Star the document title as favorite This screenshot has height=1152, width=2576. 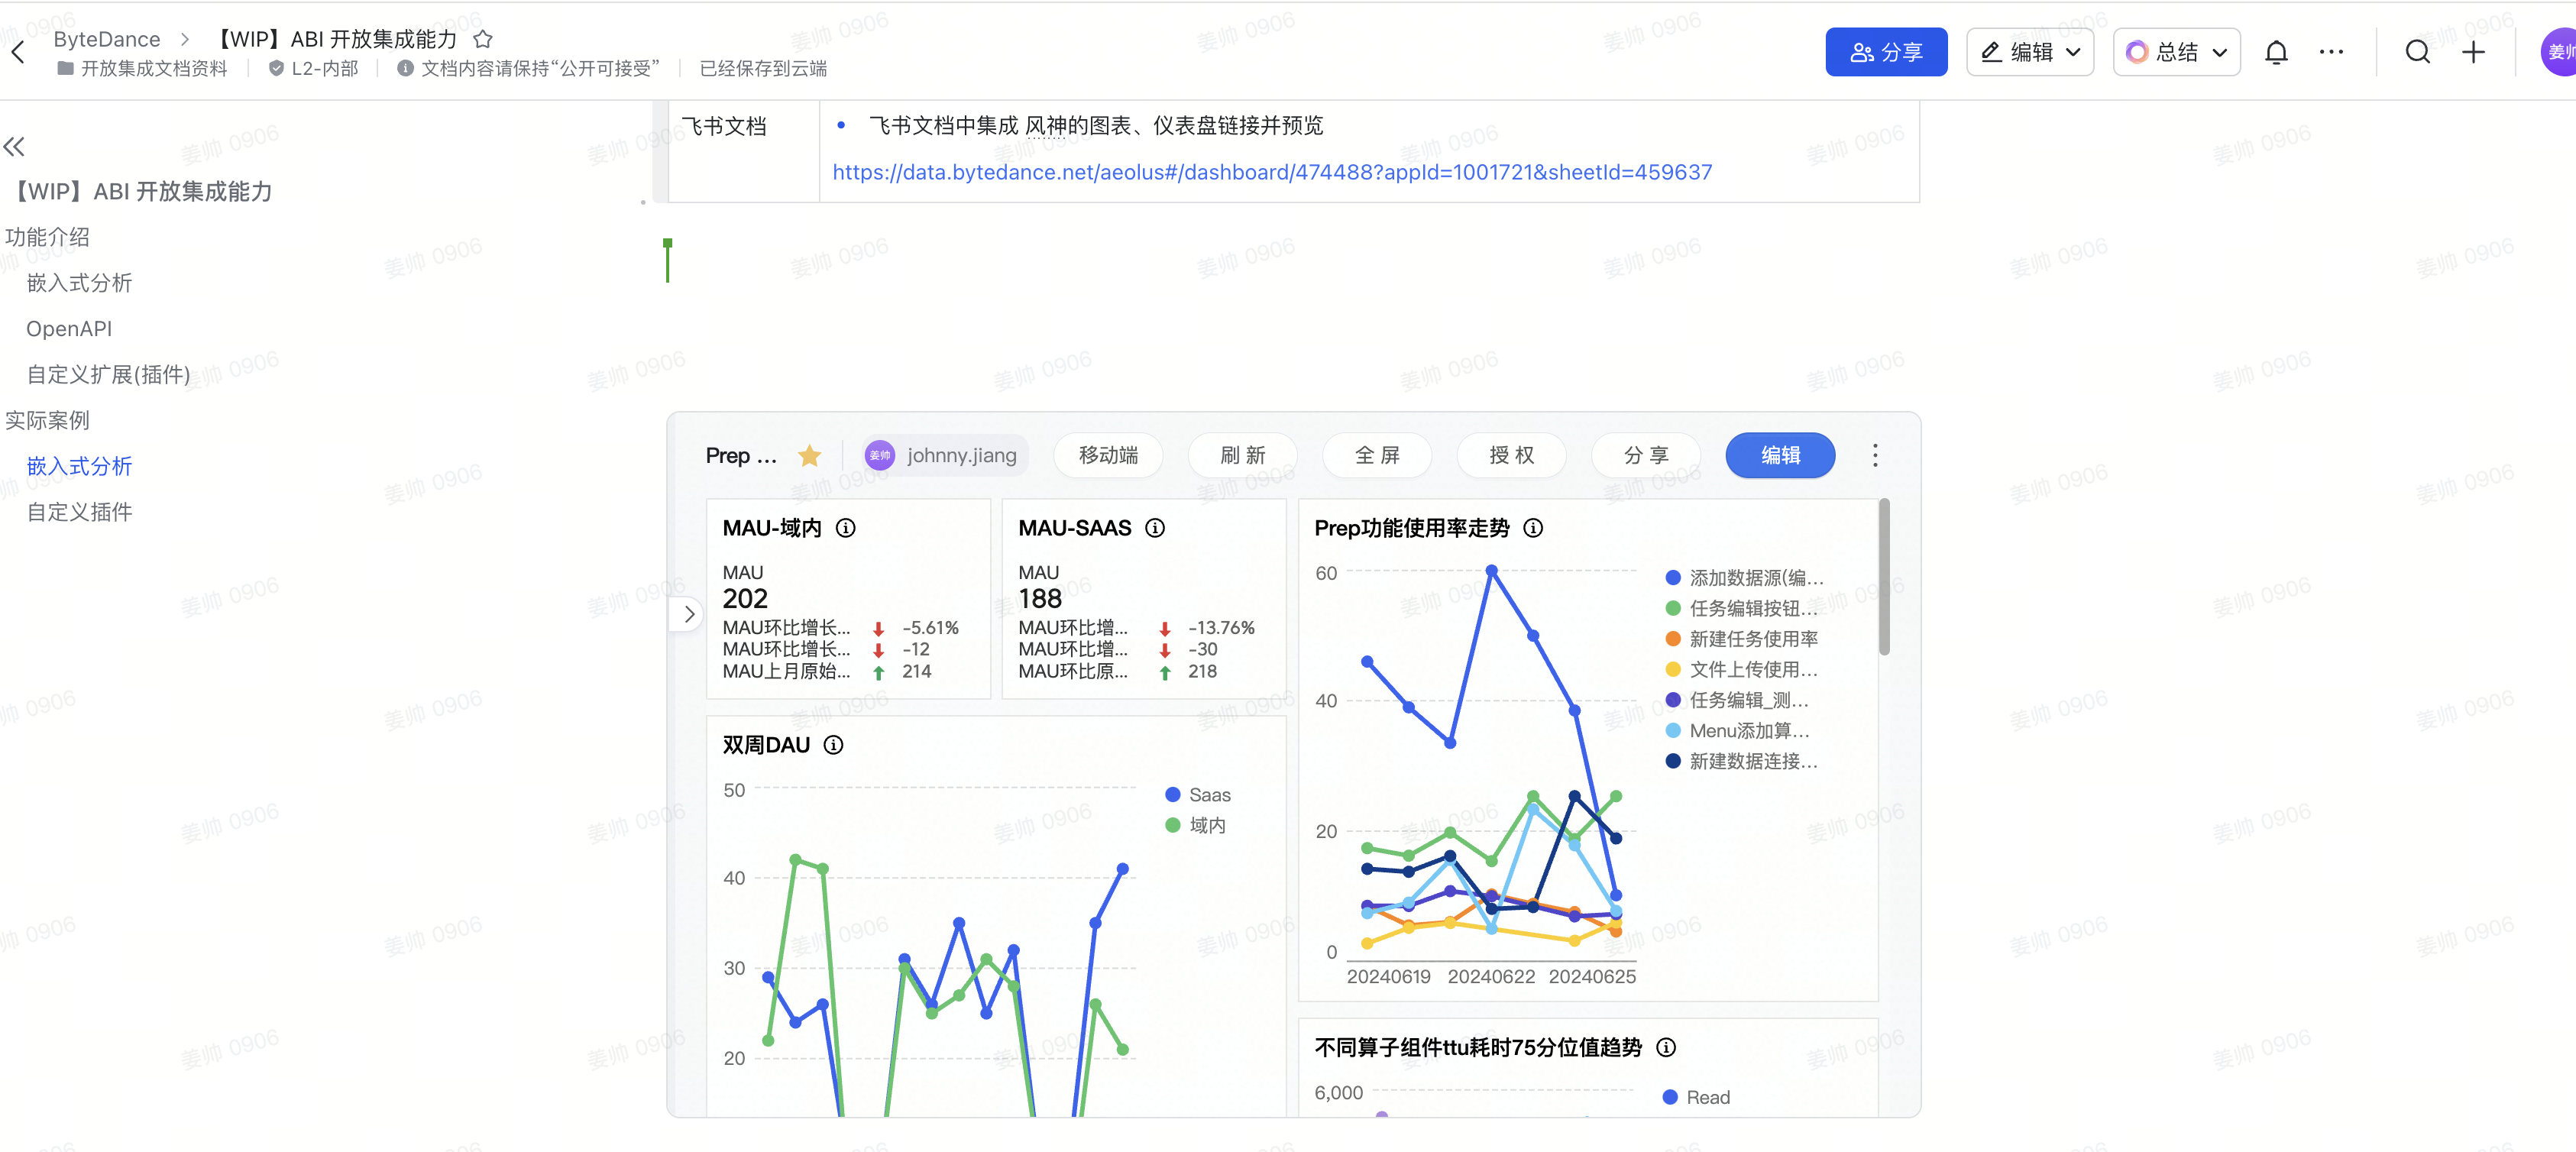click(483, 39)
